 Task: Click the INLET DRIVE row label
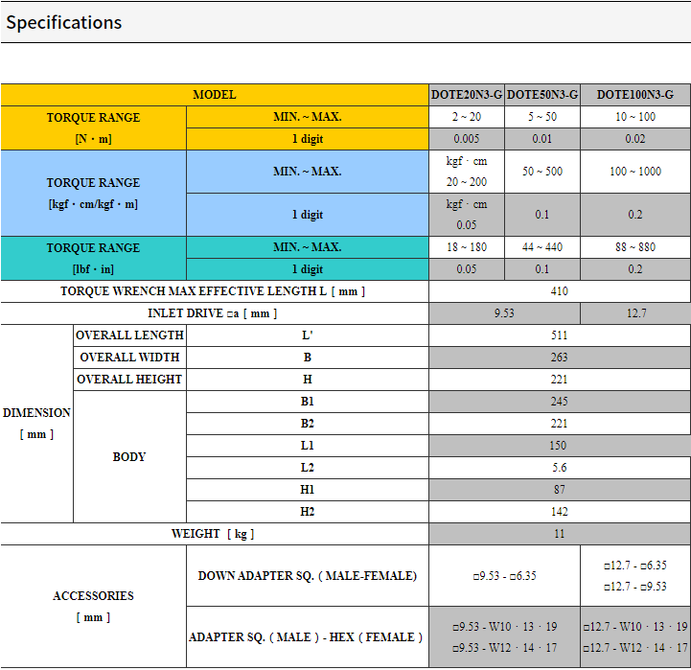[x=215, y=313]
